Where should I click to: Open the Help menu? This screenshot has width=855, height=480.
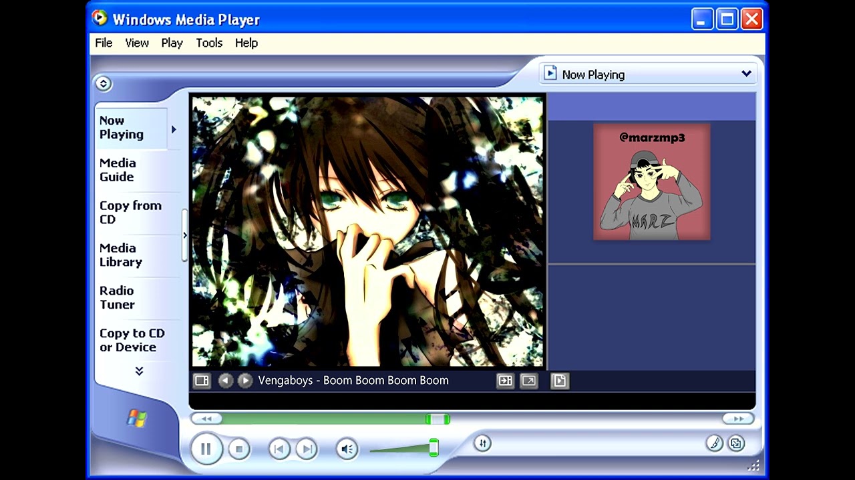(246, 43)
